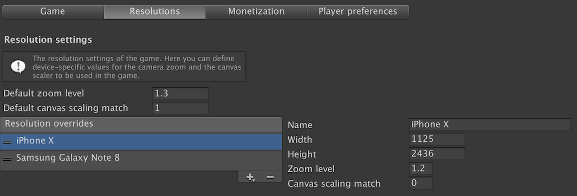Click the Default zoom level label
The image size is (577, 196).
(x=43, y=94)
